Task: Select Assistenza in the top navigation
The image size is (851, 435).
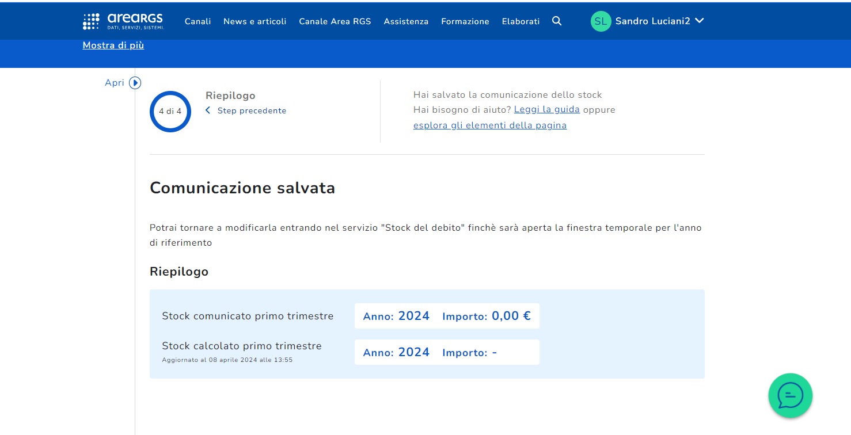Action: click(406, 21)
